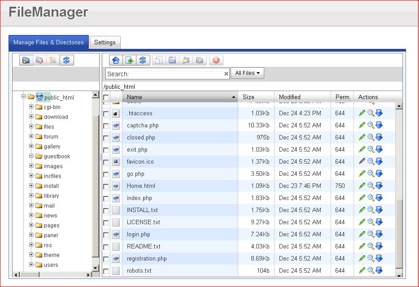Expand the gallery folder node
This screenshot has height=287, width=419.
(x=31, y=146)
